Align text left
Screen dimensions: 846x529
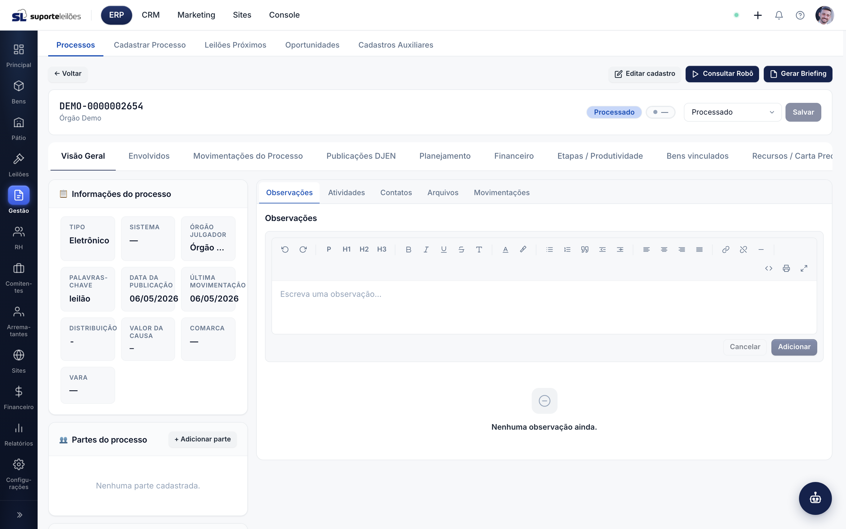click(x=646, y=250)
